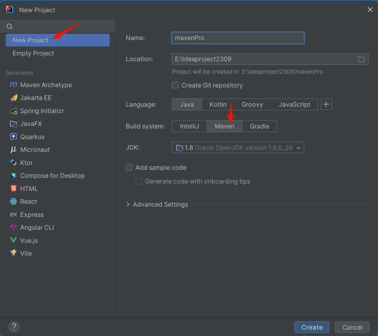Click the Maven Archetype generator icon
The height and width of the screenshot is (336, 378).
point(13,85)
